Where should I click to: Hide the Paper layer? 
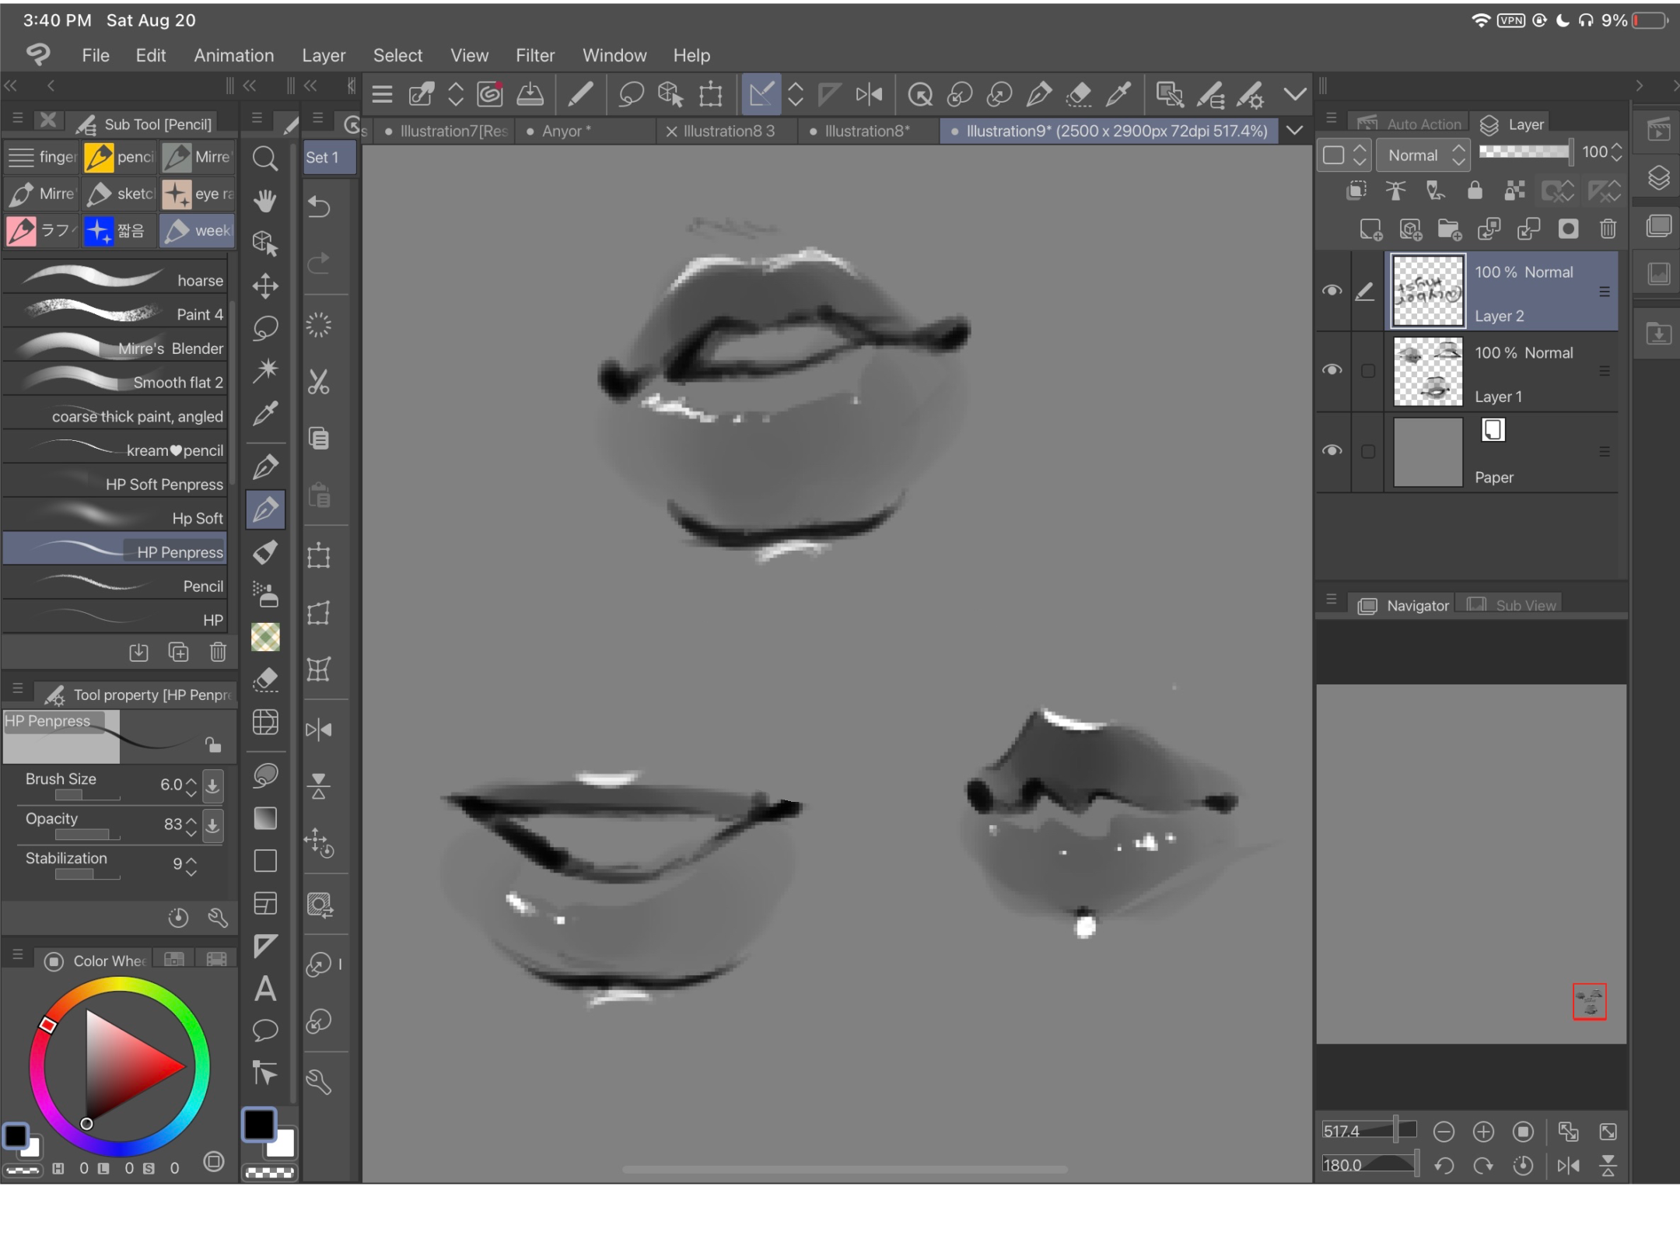(x=1332, y=451)
